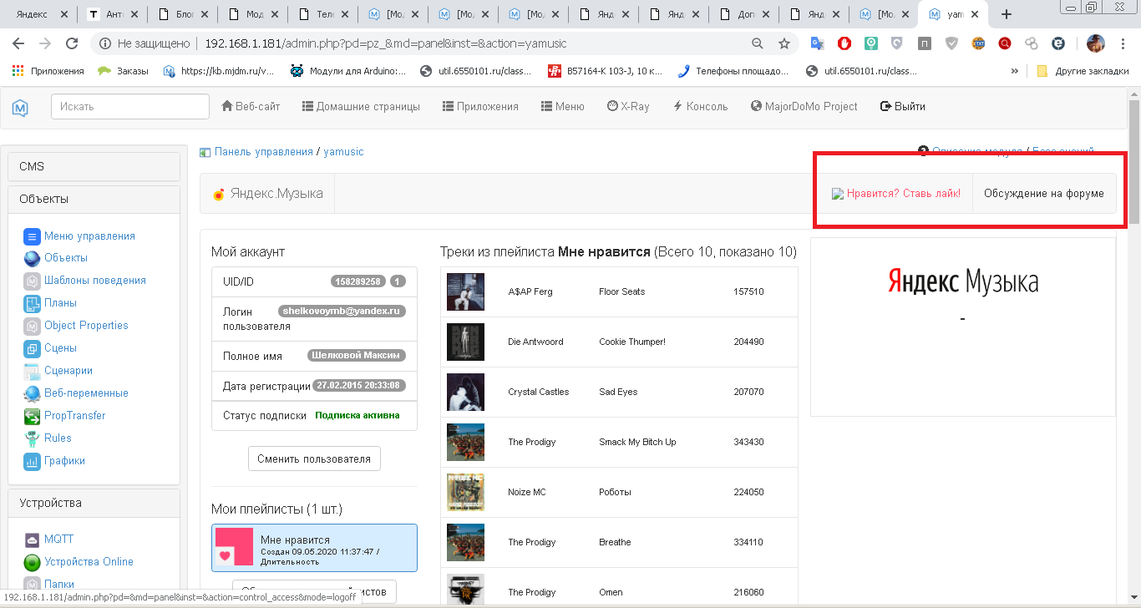Open the Консоль menu item
The image size is (1141, 608).
(700, 107)
